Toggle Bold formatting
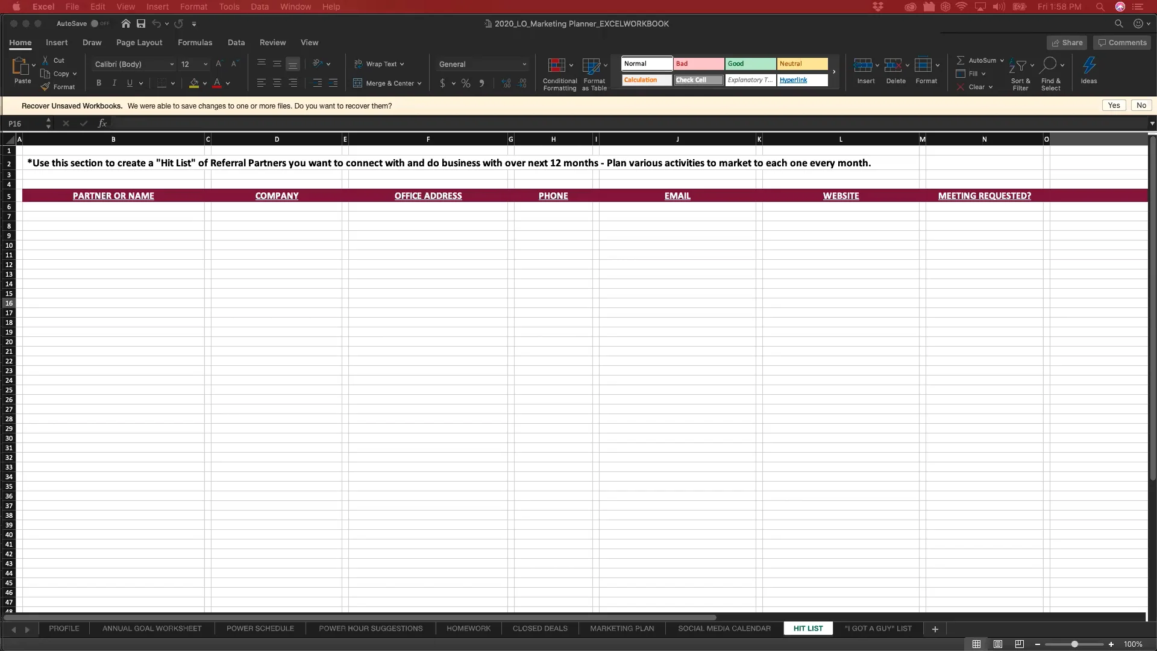 (99, 83)
